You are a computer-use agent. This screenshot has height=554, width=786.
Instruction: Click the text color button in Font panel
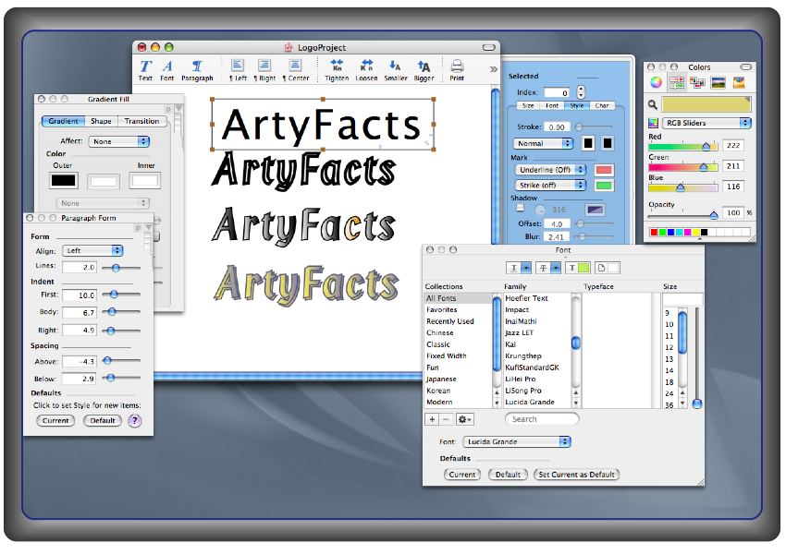577,268
